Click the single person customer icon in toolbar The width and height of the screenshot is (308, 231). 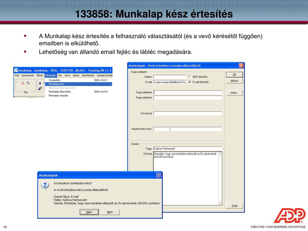point(40,83)
